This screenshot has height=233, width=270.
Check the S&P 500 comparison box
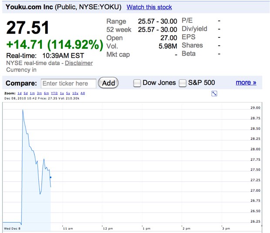pyautogui.click(x=183, y=83)
